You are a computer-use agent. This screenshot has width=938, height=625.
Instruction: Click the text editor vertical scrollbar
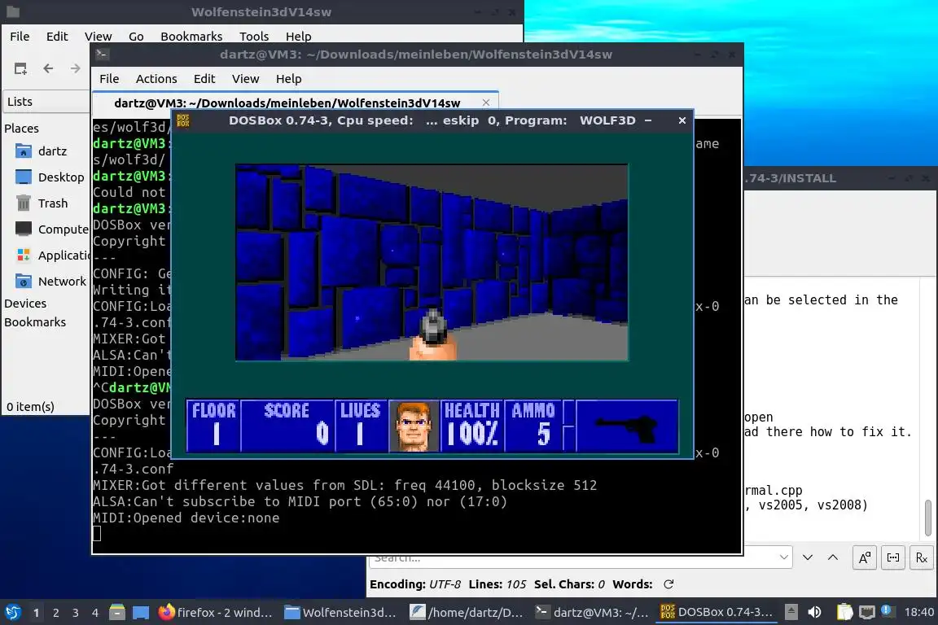(928, 518)
